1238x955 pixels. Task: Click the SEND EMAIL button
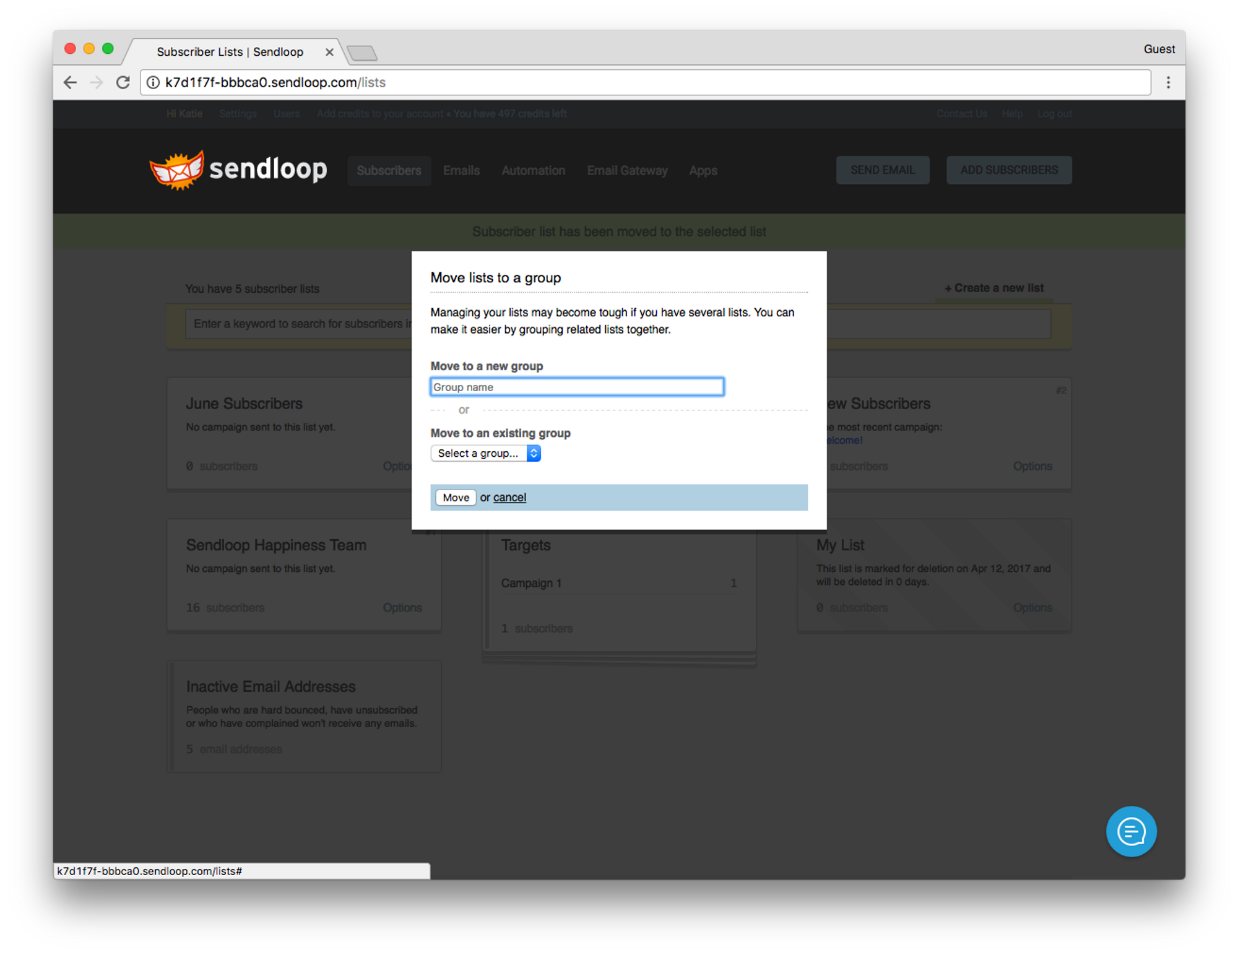[882, 170]
